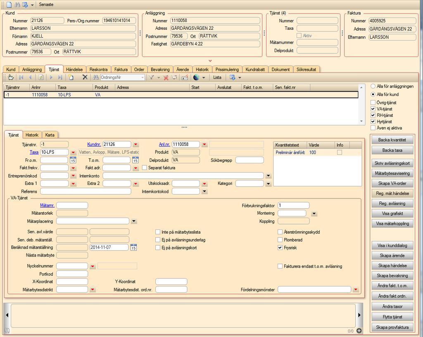Image resolution: width=423 pixels, height=337 pixels.
Task: Go to the last record
Action: pos(60,77)
